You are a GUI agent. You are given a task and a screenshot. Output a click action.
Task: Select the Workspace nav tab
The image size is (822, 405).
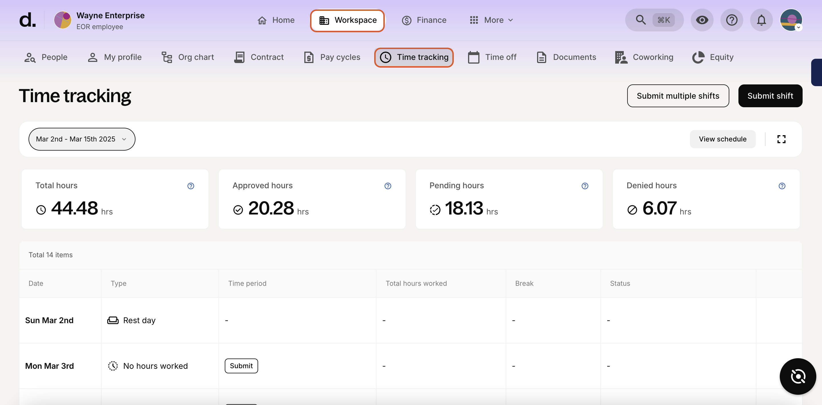(x=347, y=21)
